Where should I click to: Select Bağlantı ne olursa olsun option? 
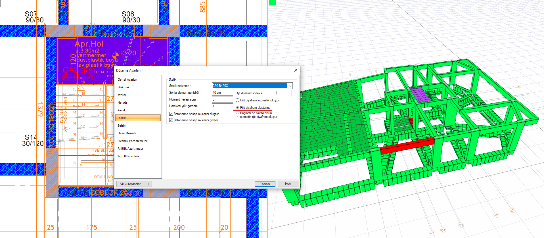[x=238, y=115]
